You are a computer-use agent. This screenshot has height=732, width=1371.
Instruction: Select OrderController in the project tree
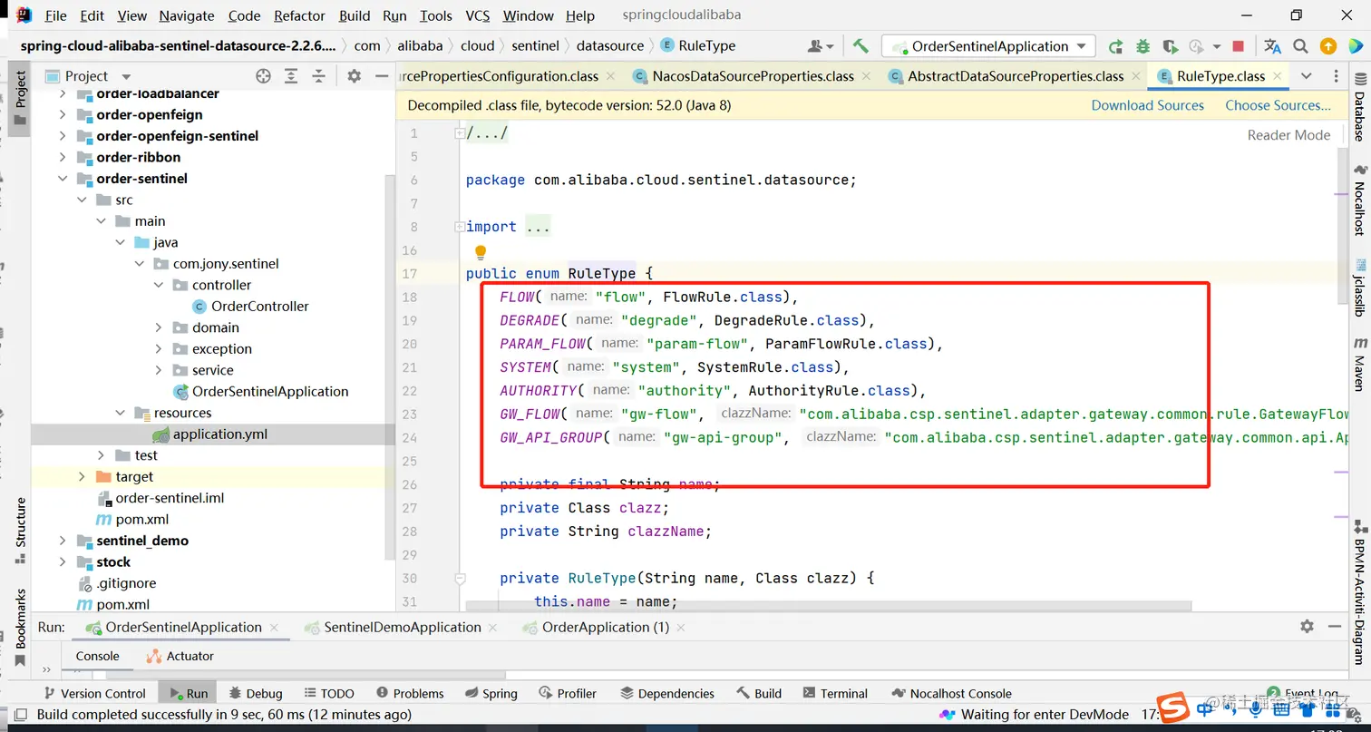(259, 306)
